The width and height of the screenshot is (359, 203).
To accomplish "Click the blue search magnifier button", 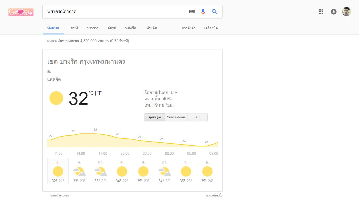I will pos(214,12).
